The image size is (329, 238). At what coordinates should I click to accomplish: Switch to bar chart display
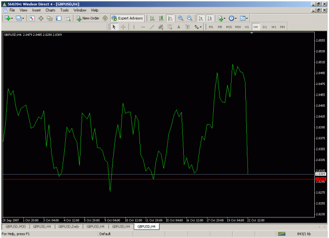coord(152,18)
